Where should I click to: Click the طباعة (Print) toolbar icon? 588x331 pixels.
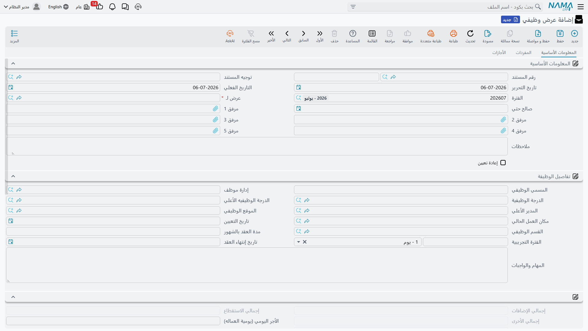453,33
